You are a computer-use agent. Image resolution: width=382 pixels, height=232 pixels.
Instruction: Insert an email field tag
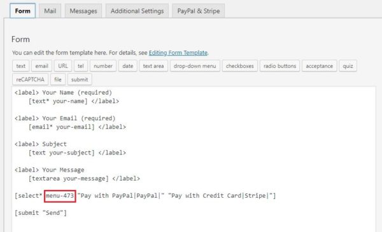[41, 66]
